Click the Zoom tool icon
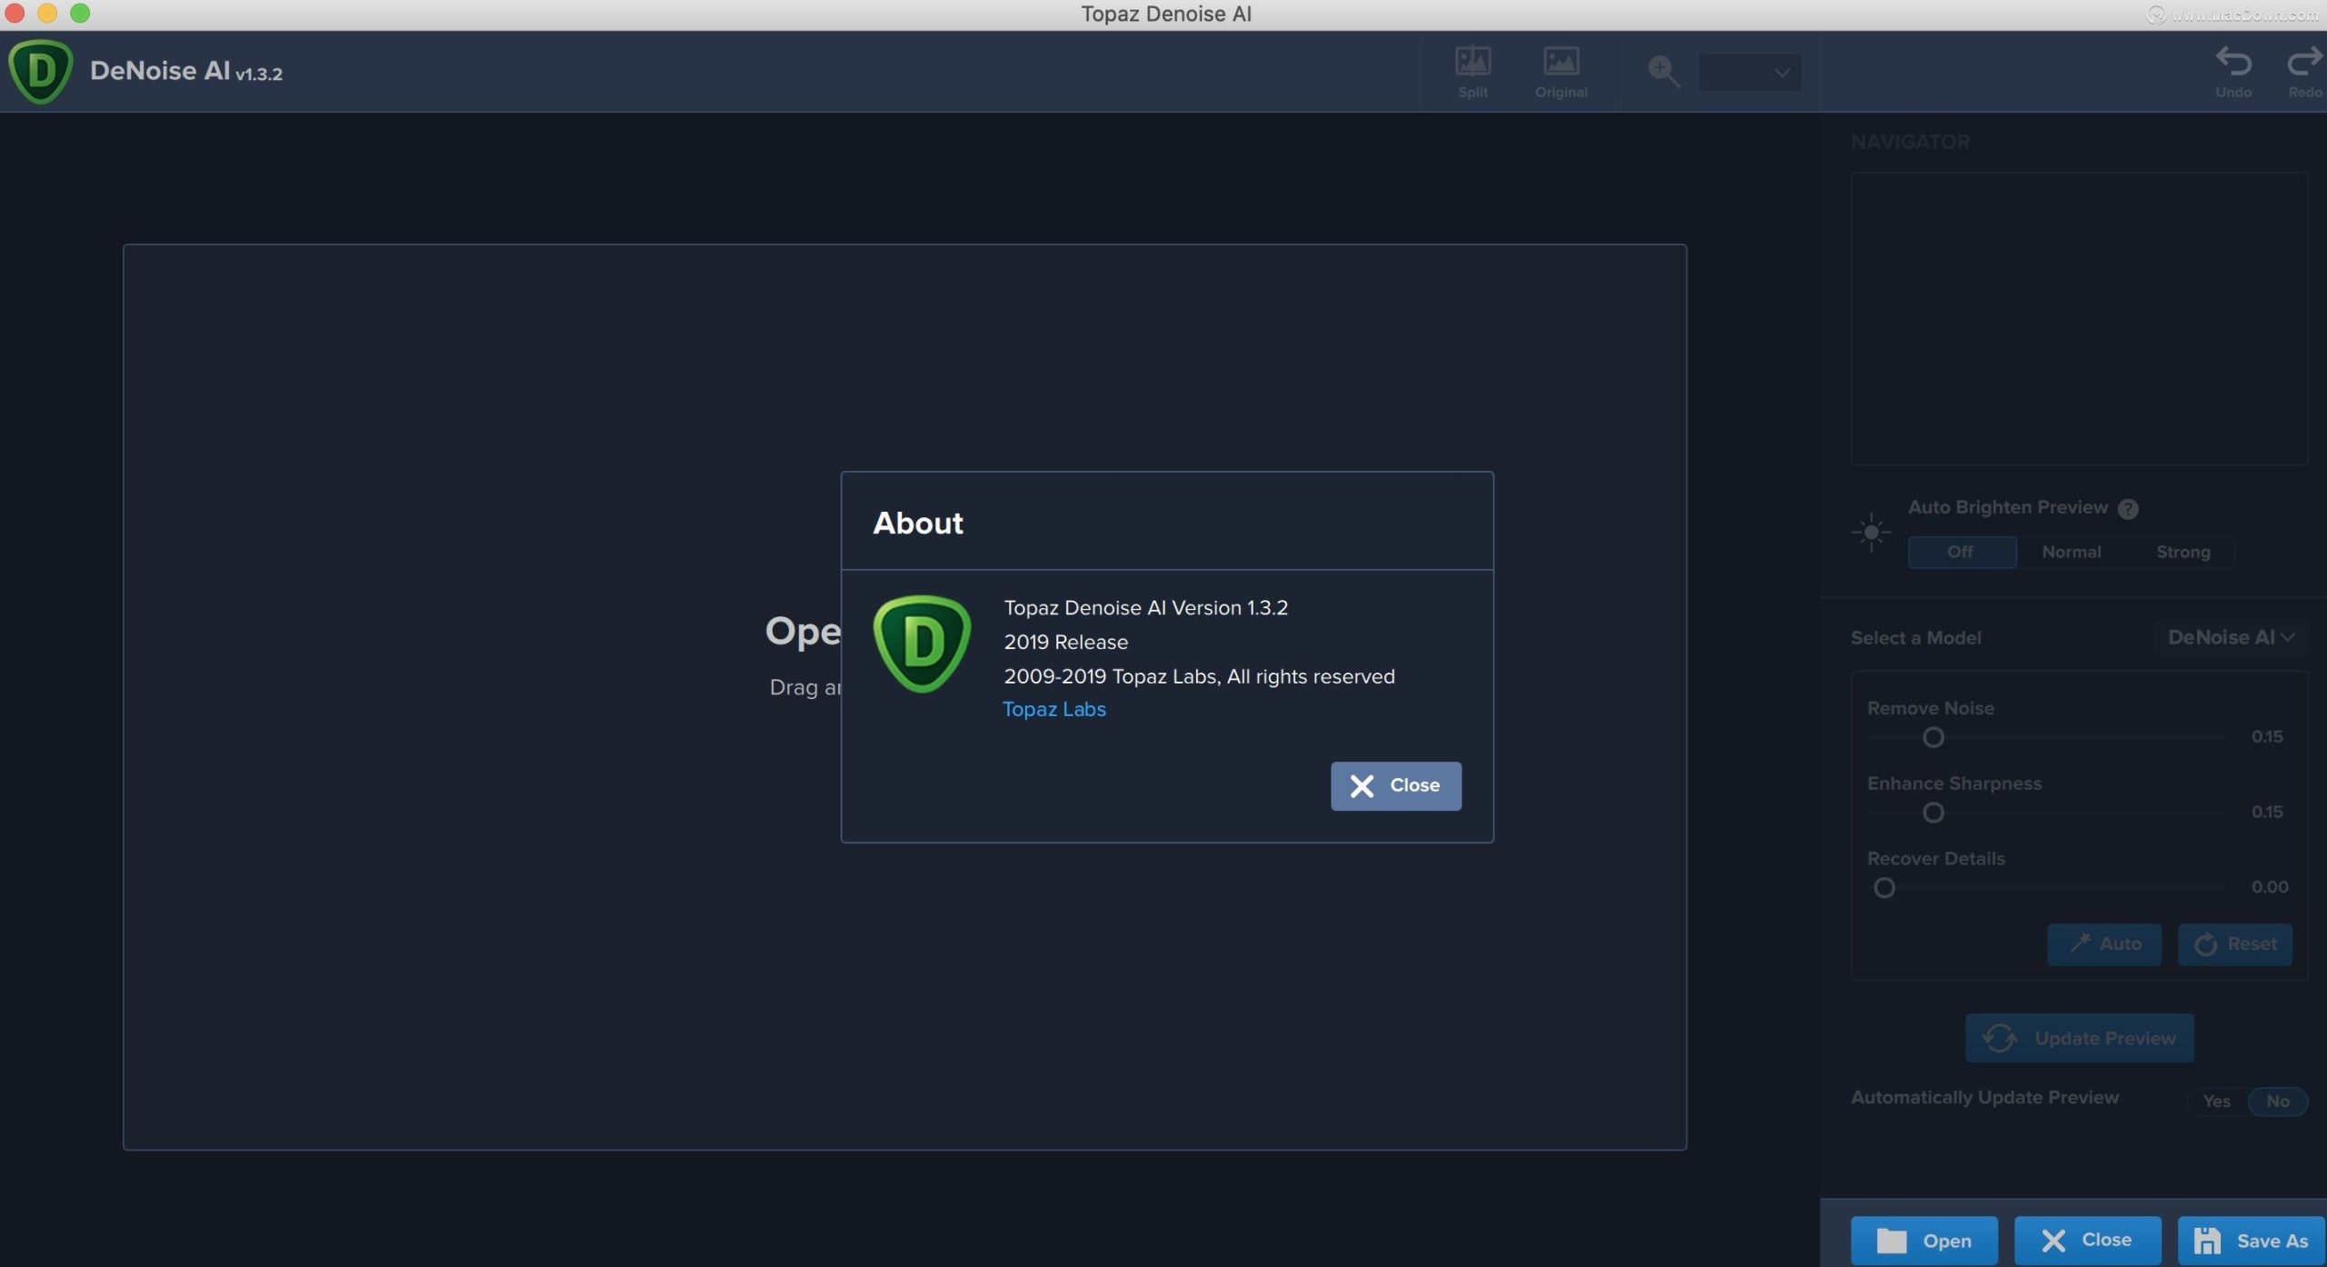This screenshot has height=1267, width=2327. [1663, 70]
